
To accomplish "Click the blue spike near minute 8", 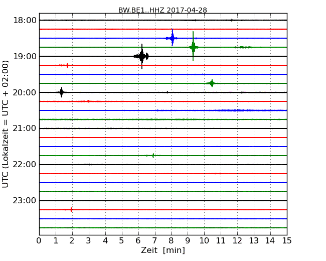I will point(173,38).
